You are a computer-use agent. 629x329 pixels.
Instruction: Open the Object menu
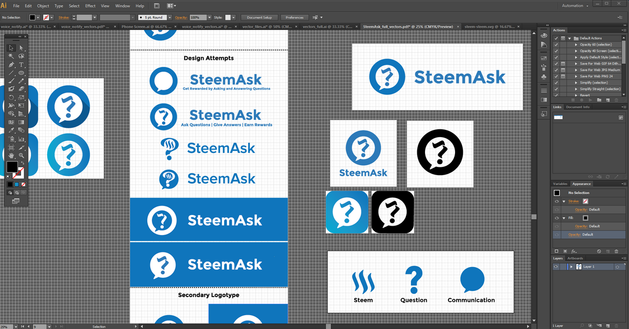(x=43, y=6)
